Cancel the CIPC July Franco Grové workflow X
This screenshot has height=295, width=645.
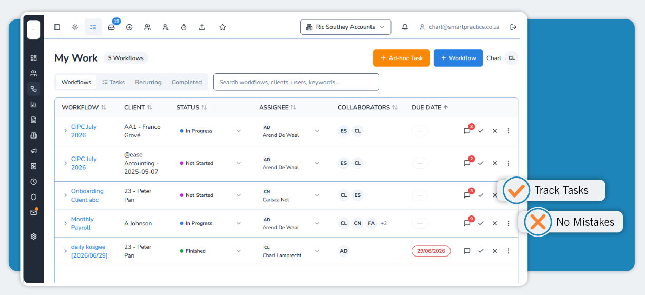(x=495, y=131)
